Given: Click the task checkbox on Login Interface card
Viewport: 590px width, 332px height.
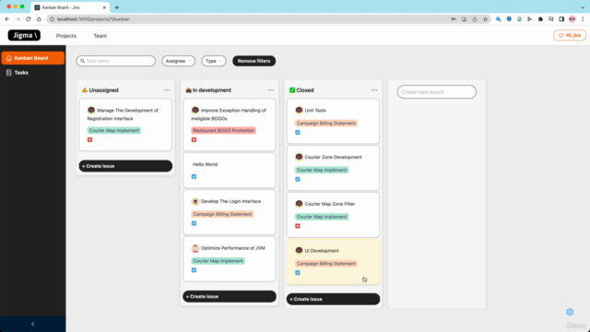Looking at the screenshot, I should (194, 223).
